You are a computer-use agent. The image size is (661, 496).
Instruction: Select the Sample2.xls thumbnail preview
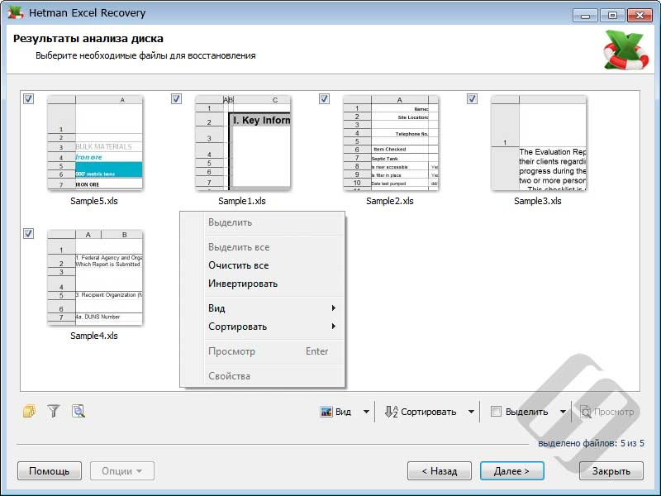[391, 142]
